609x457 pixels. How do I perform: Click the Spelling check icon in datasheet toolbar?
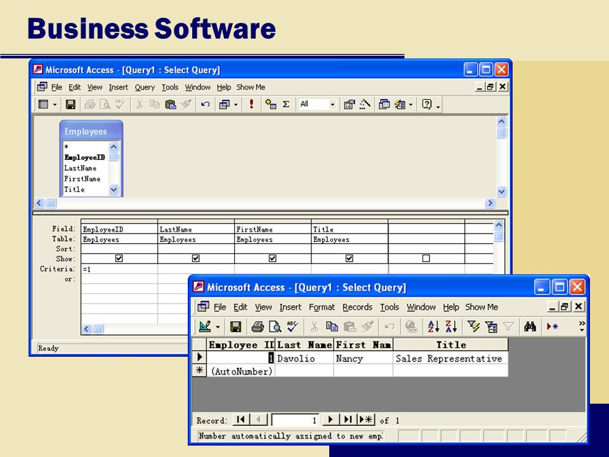tap(292, 326)
